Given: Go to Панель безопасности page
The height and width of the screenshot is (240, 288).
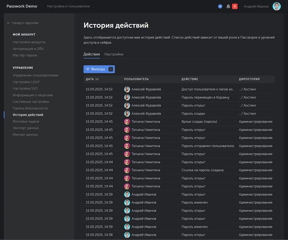Looking at the screenshot, I should point(30,108).
